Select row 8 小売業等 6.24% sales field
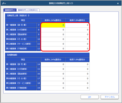122x103 pixels. tap(53, 30)
